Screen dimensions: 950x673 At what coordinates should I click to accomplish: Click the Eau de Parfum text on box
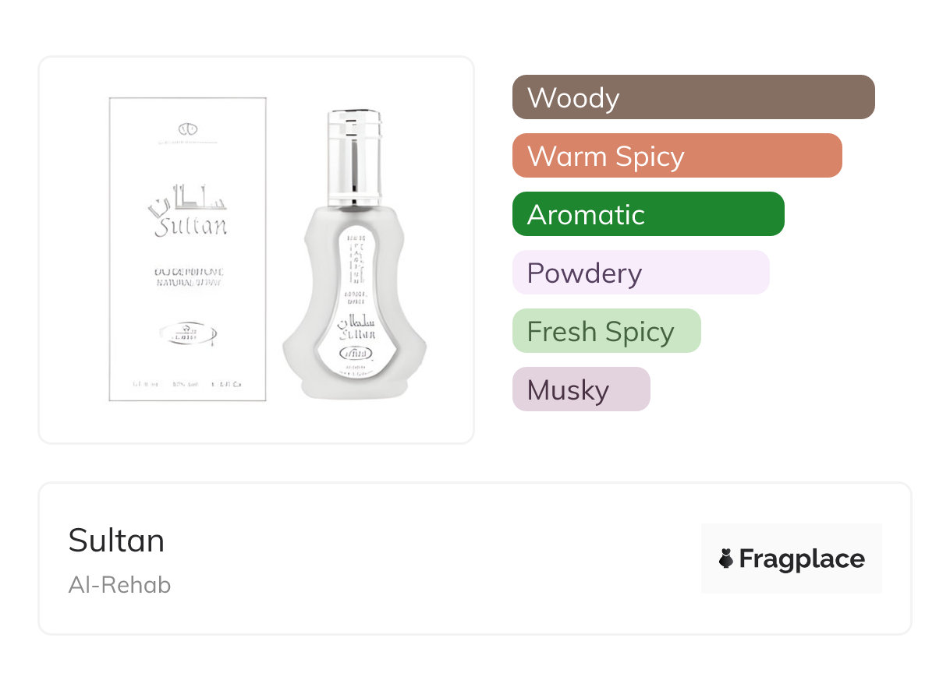(x=187, y=270)
